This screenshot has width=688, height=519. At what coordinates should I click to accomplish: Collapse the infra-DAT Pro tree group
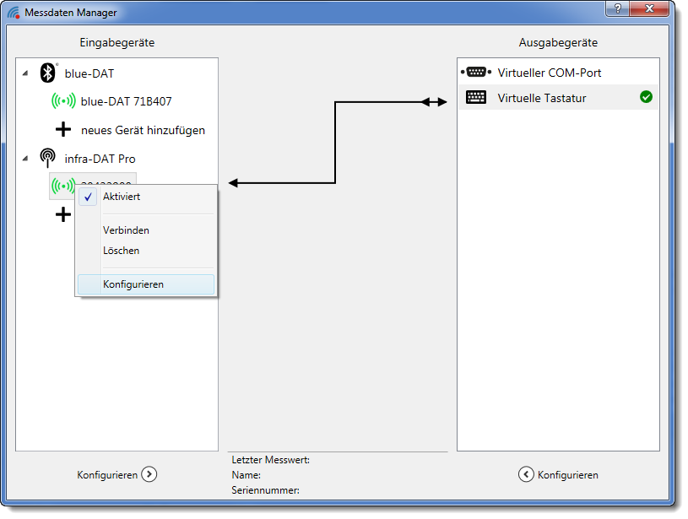point(25,159)
